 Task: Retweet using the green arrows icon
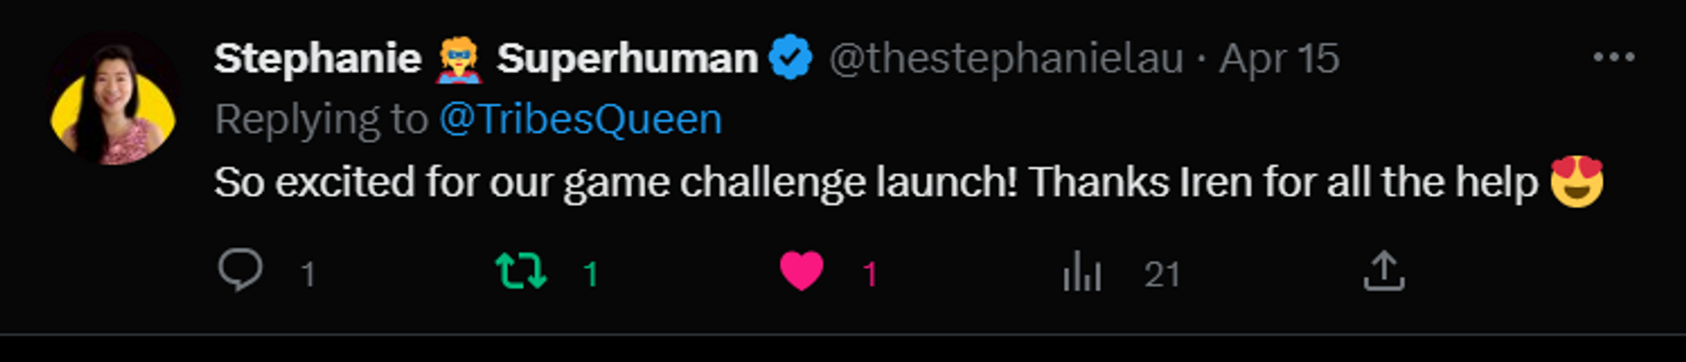click(x=521, y=272)
